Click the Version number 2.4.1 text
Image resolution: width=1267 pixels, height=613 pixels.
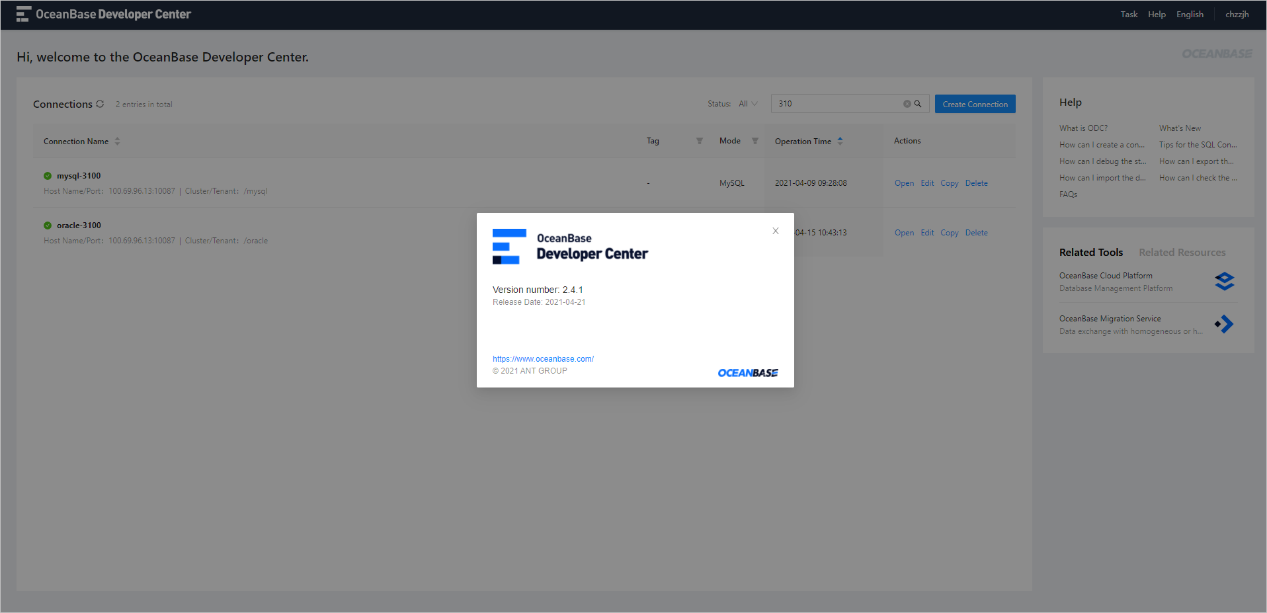coord(538,290)
